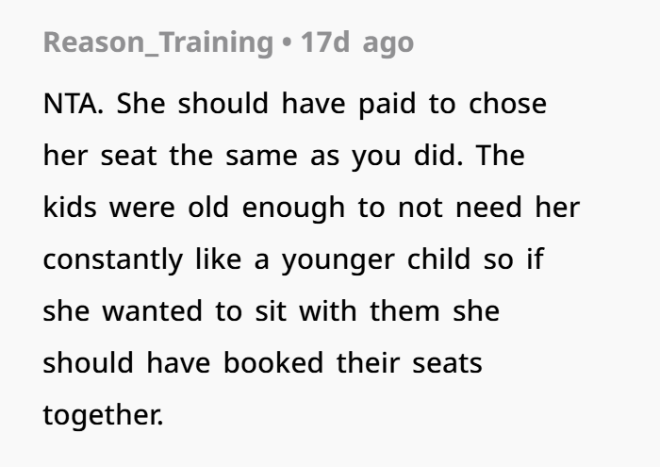Click the bullet separator after the username
Image resolution: width=660 pixels, height=467 pixels.
(x=287, y=43)
